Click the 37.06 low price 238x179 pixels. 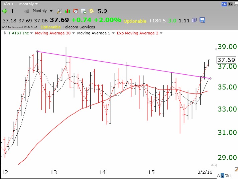[41, 21]
